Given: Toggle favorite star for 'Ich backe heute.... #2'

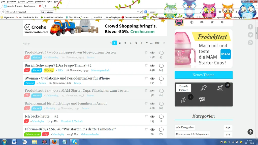Looking at the screenshot, I should [x=146, y=116].
